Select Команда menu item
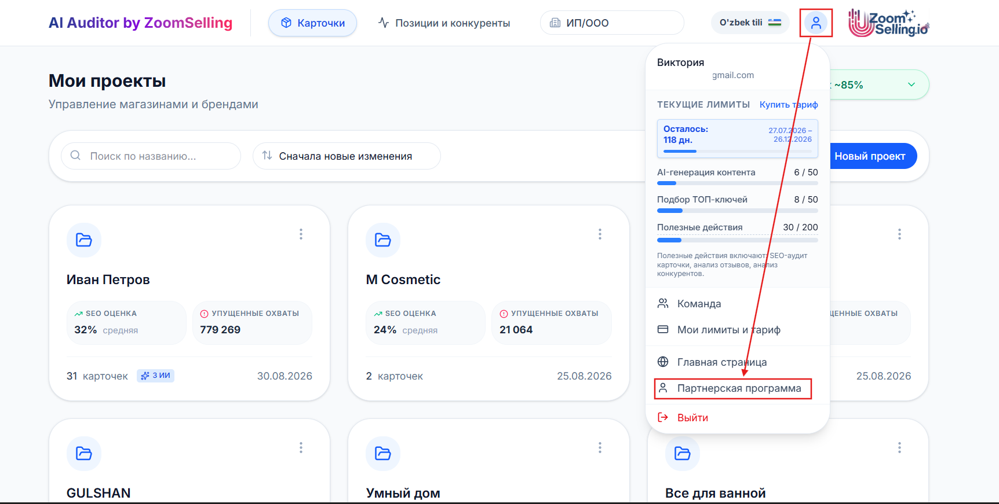This screenshot has height=504, width=999. pos(738,304)
